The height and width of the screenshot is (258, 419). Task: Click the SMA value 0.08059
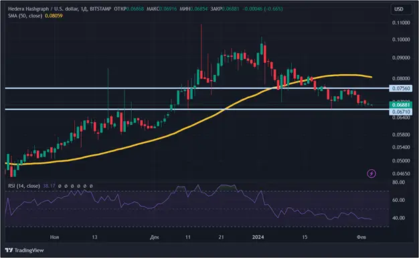coord(54,16)
